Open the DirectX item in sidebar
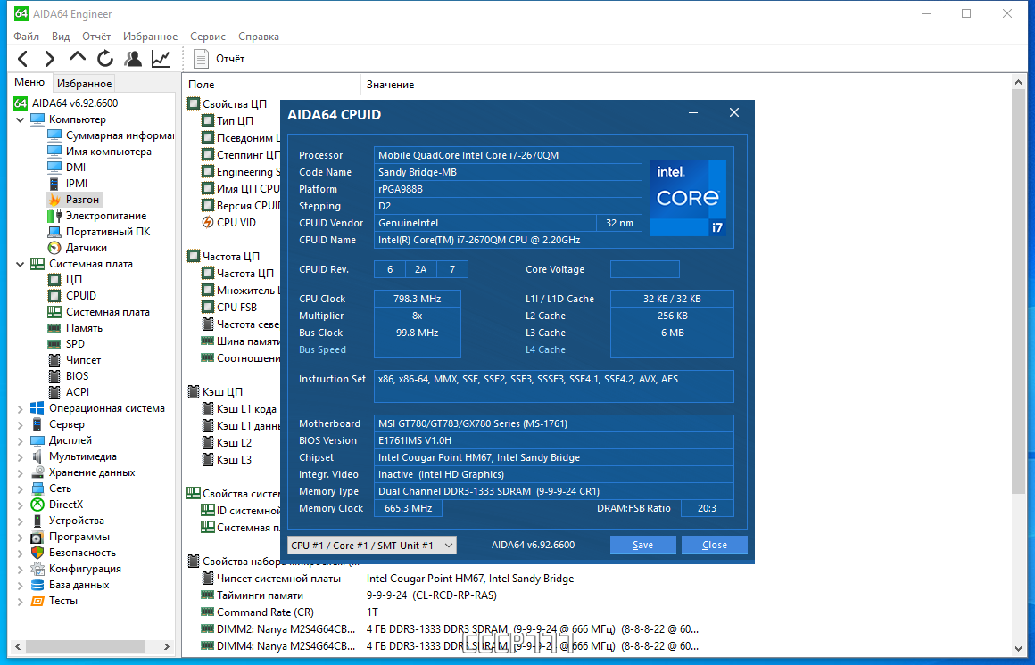This screenshot has height=665, width=1035. coord(65,504)
